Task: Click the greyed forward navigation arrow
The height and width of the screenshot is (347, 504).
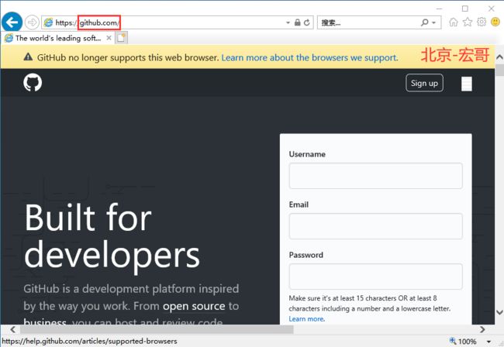Action: click(x=32, y=22)
